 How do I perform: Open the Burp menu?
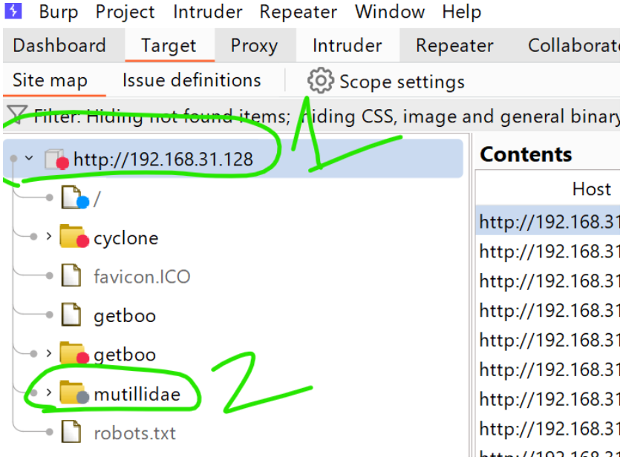(59, 12)
